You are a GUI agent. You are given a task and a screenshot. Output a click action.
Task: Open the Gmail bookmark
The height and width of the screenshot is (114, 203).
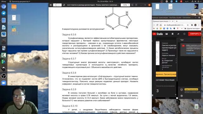154,28
